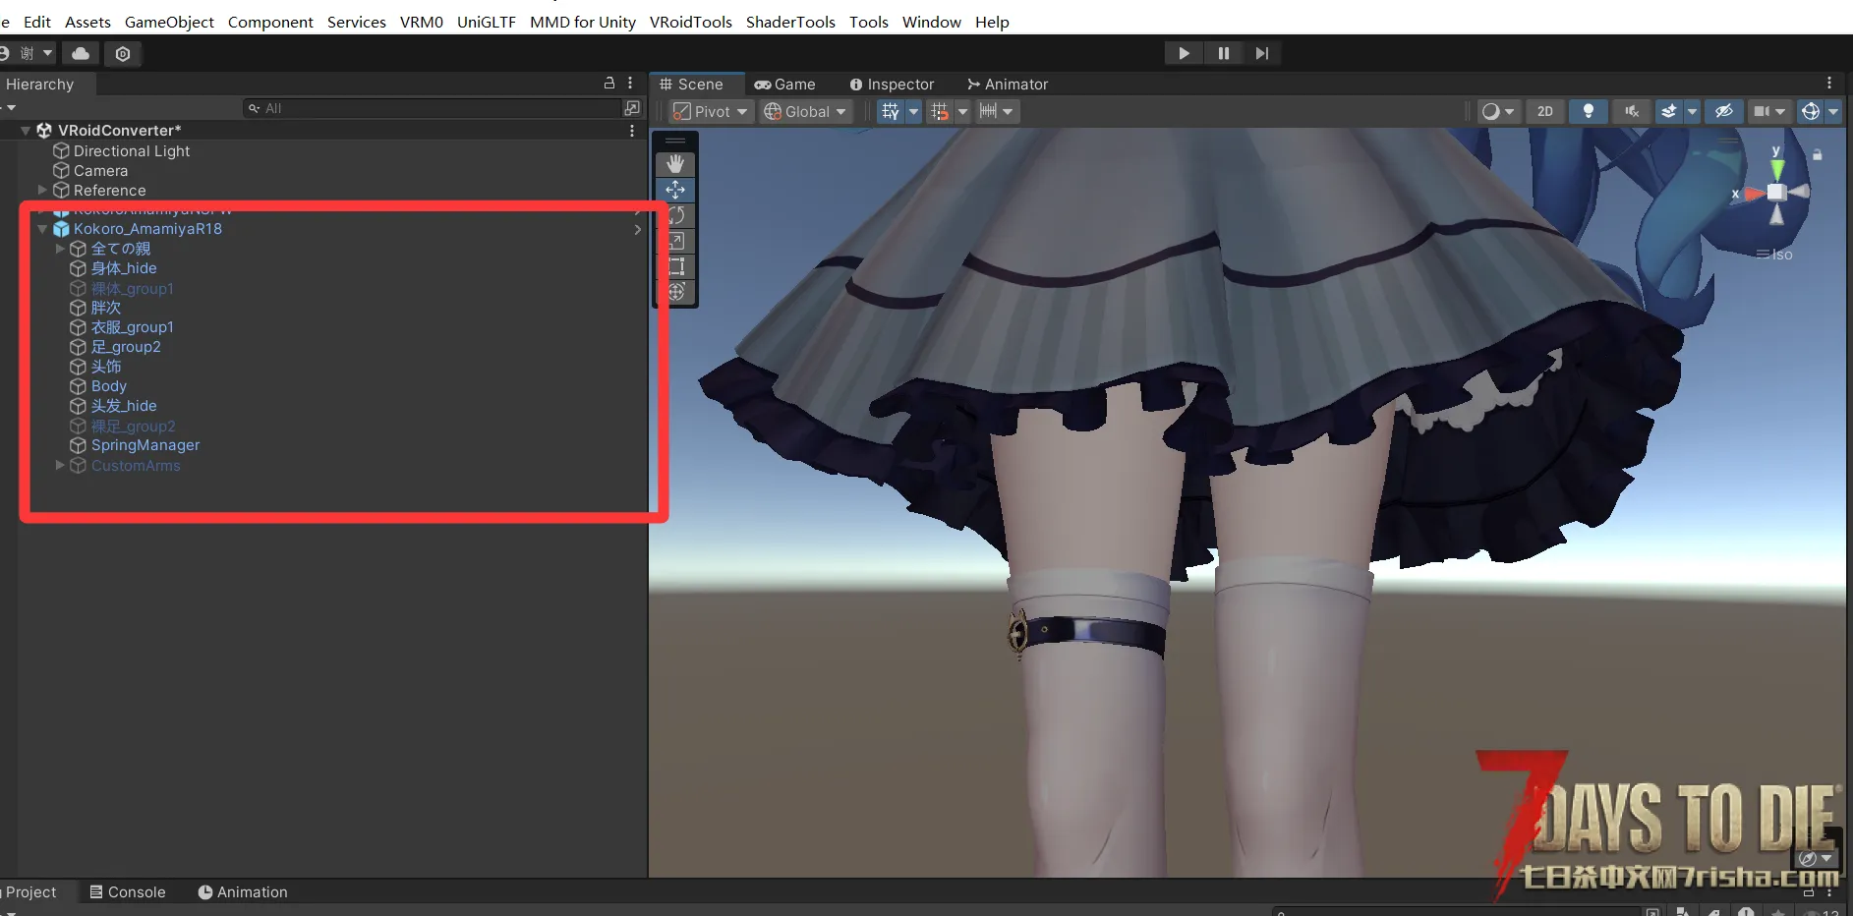The image size is (1853, 916).
Task: Open the Console tab
Action: [128, 892]
